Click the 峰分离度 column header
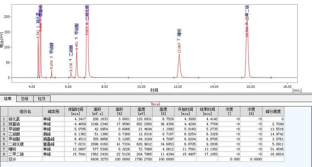Screen dimensions: 312x167 click(273, 111)
